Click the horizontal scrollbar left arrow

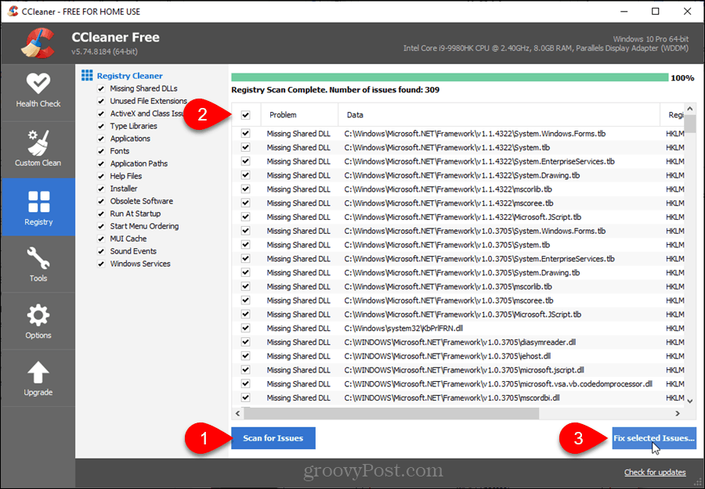(x=238, y=413)
